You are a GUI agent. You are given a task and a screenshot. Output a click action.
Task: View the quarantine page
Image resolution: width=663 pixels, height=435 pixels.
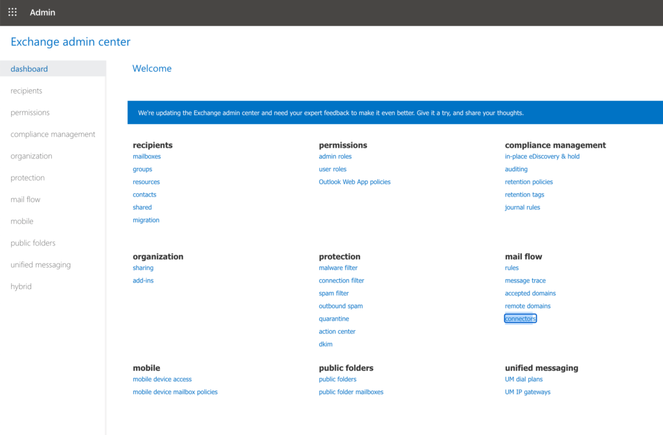tap(333, 318)
